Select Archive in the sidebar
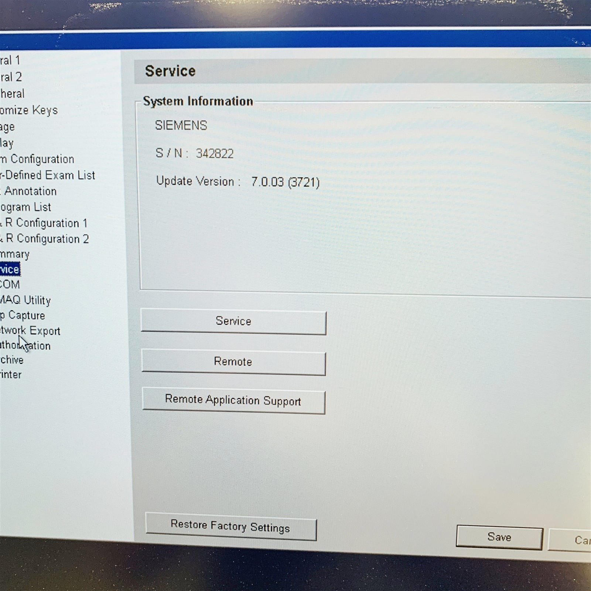The image size is (591, 591). click(12, 360)
